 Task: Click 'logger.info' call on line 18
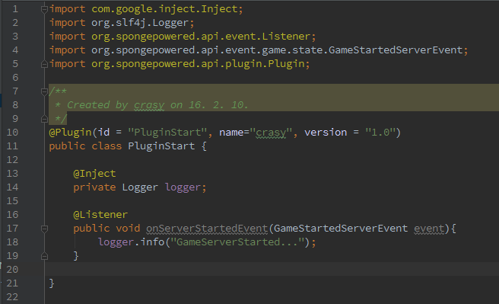click(131, 242)
